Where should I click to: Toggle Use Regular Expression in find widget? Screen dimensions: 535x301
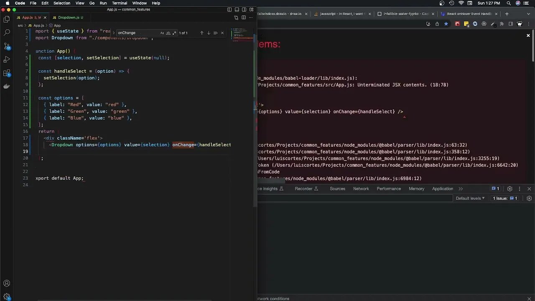coord(174,33)
